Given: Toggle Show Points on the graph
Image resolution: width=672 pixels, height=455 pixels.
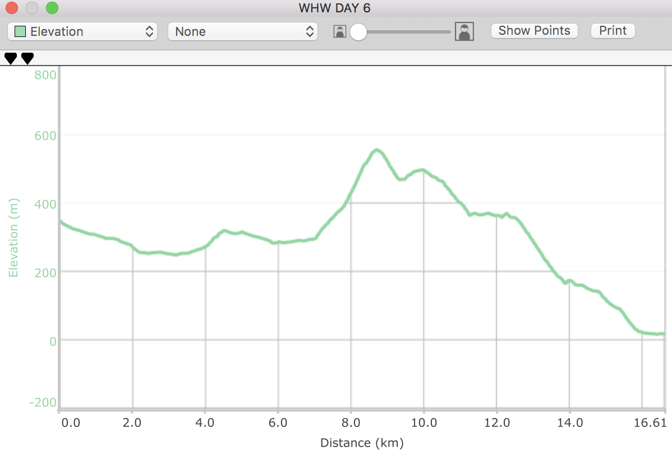Looking at the screenshot, I should tap(534, 31).
